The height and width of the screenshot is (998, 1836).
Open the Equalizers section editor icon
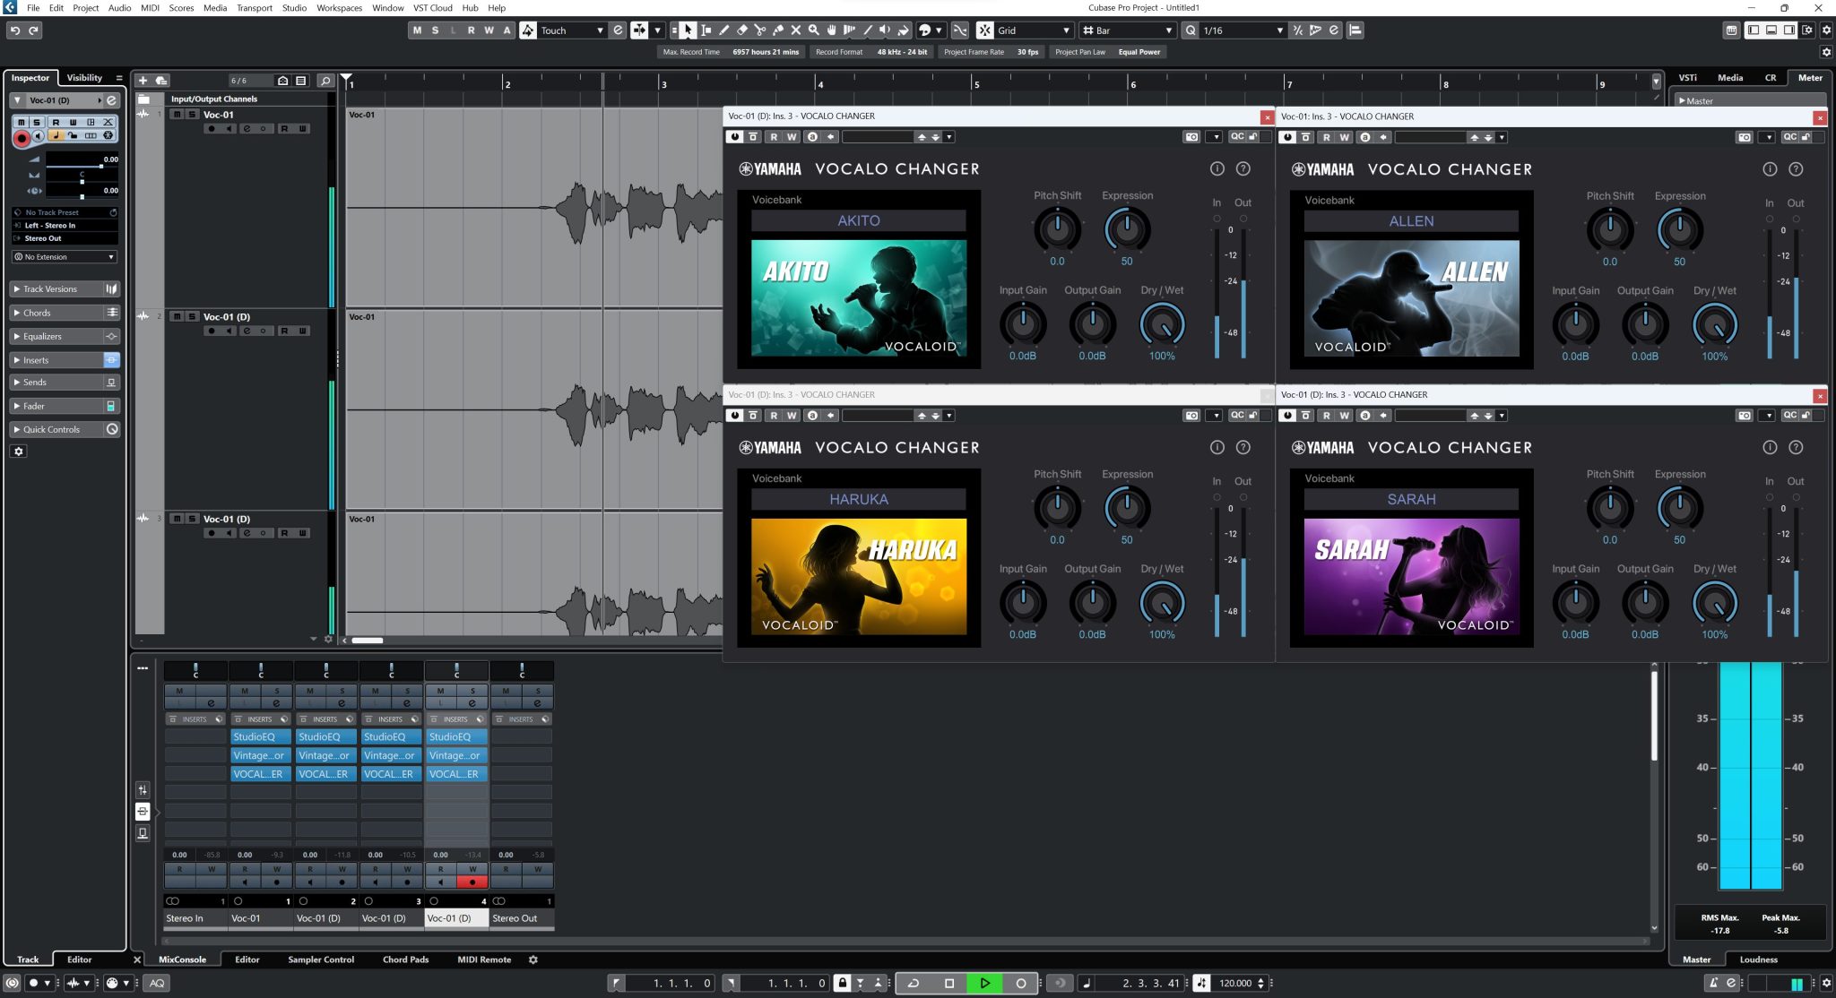click(x=112, y=336)
